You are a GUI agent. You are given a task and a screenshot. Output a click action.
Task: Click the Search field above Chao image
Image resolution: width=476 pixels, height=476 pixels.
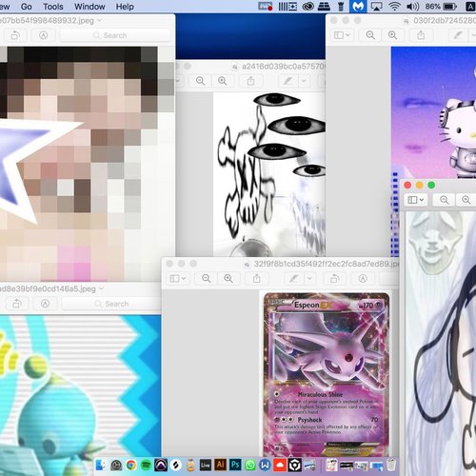[x=111, y=304]
